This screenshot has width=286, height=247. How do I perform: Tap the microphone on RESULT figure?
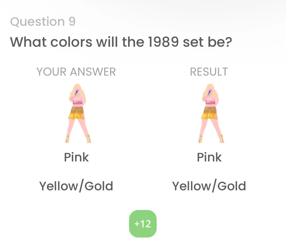click(x=208, y=92)
